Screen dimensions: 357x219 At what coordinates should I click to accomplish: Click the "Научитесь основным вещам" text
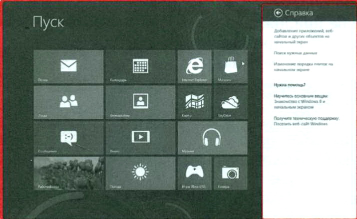(x=301, y=96)
